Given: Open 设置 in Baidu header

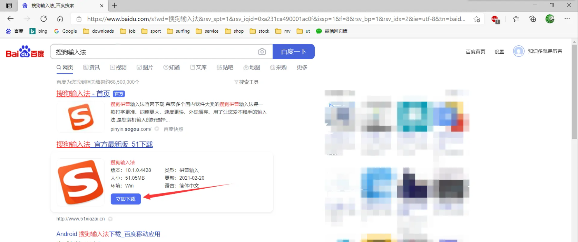Looking at the screenshot, I should pyautogui.click(x=499, y=52).
